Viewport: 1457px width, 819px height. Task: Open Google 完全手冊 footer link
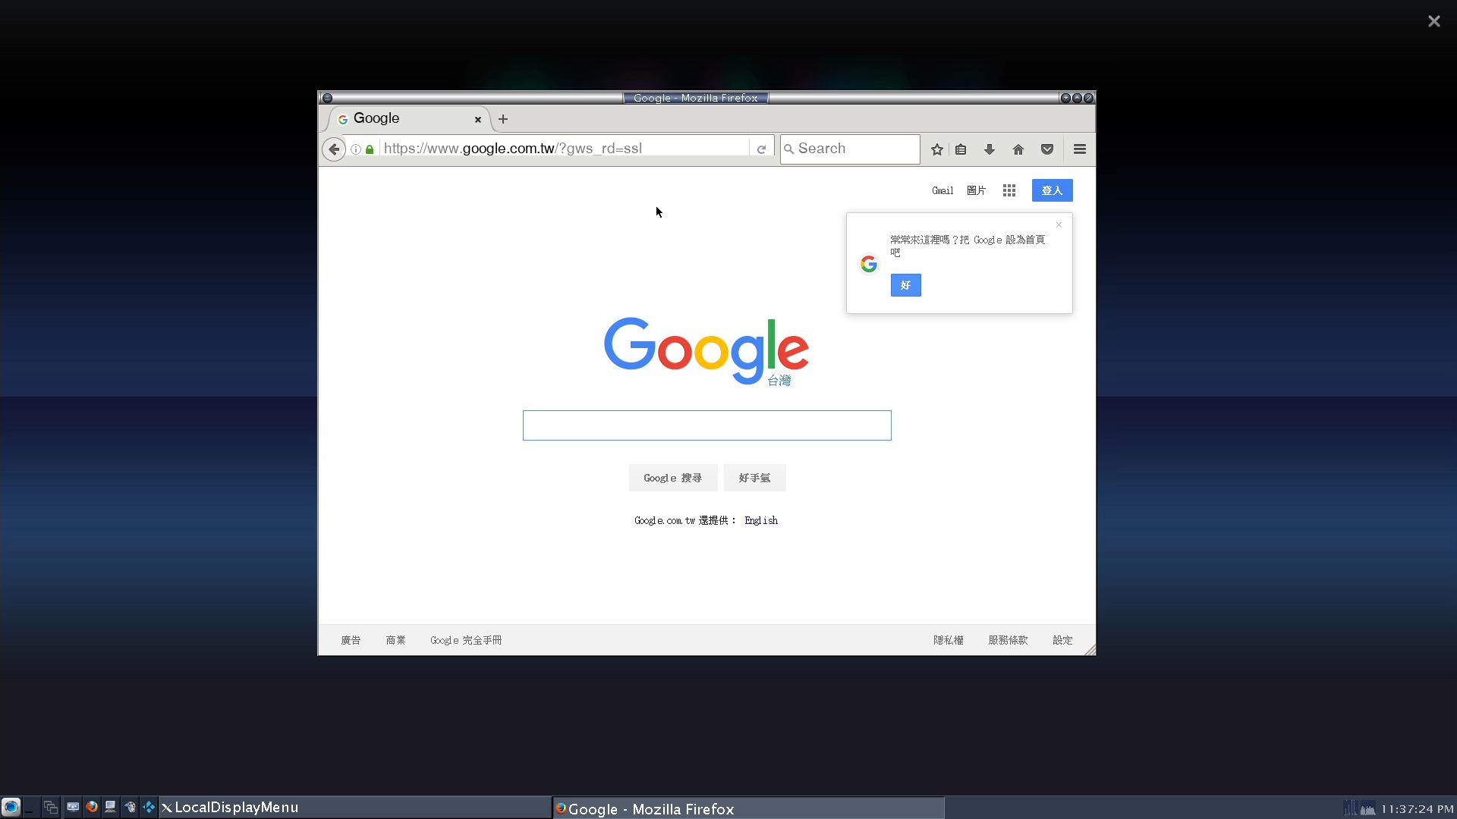[466, 640]
